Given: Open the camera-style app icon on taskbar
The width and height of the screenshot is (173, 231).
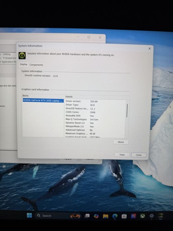Looking at the screenshot, I should click(x=133, y=216).
